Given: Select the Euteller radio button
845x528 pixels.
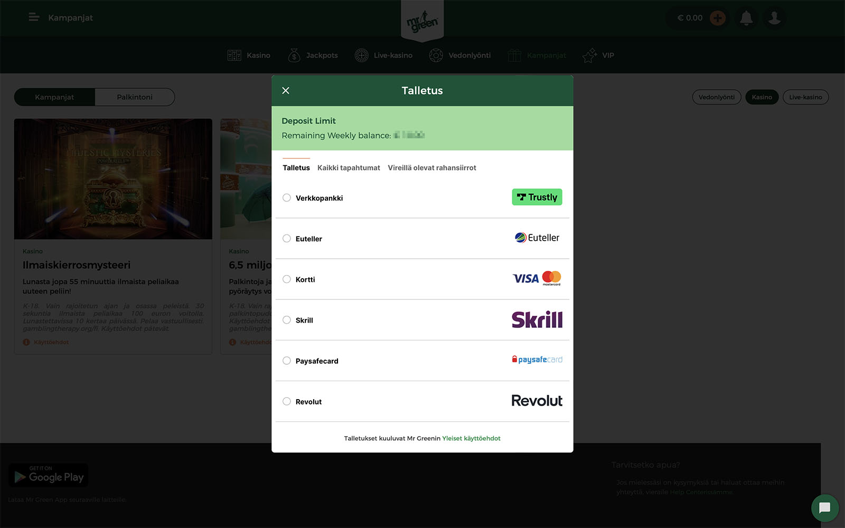Looking at the screenshot, I should [287, 238].
